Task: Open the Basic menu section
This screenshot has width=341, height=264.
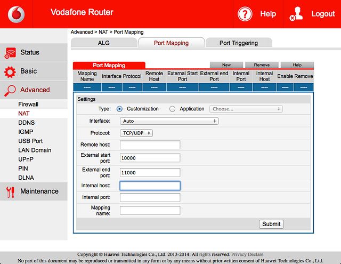Action: (34, 71)
